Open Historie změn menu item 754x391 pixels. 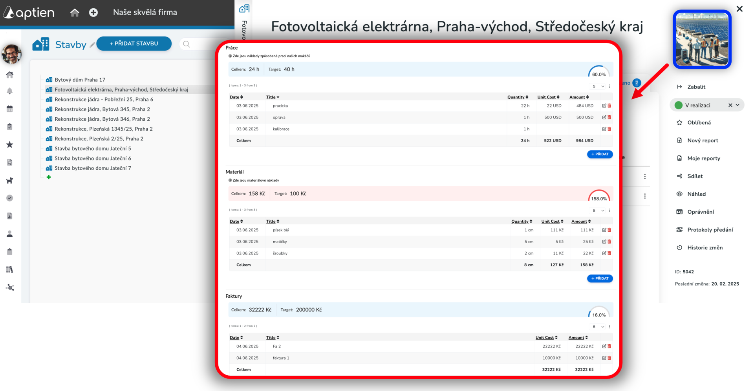pyautogui.click(x=699, y=247)
